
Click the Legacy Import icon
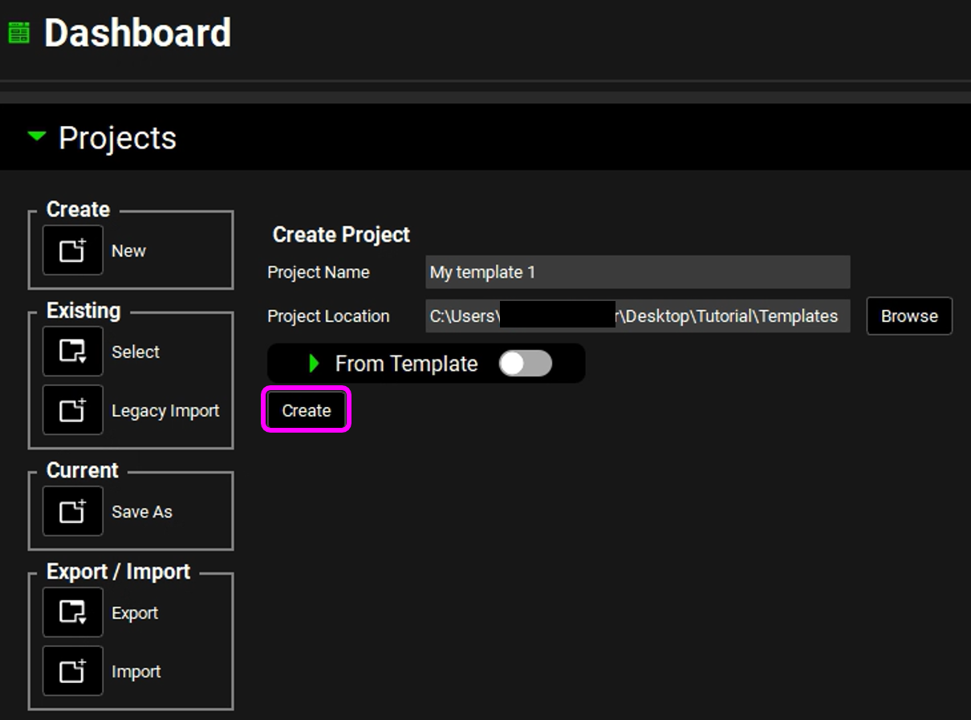(73, 410)
